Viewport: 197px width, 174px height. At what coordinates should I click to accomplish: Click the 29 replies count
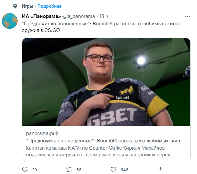tap(34, 170)
